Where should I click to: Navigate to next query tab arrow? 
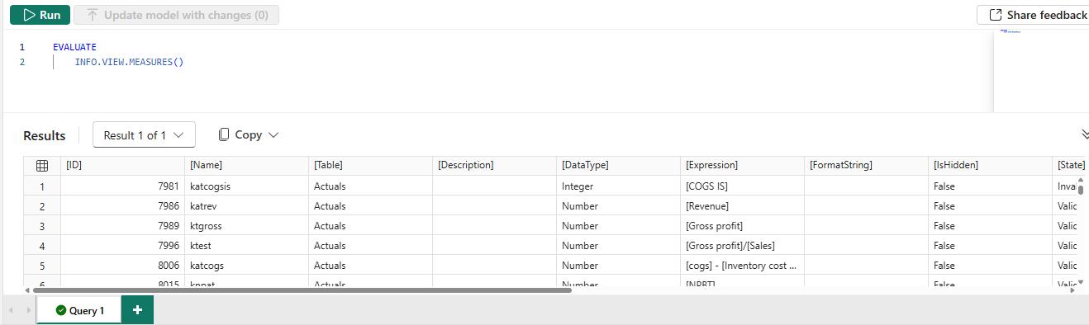(x=29, y=310)
